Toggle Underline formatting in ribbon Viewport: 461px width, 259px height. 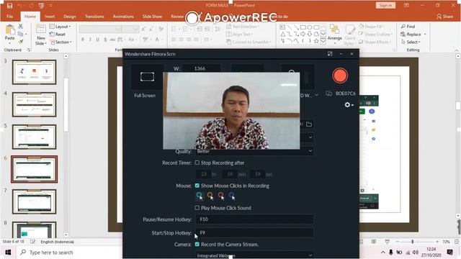(x=97, y=40)
